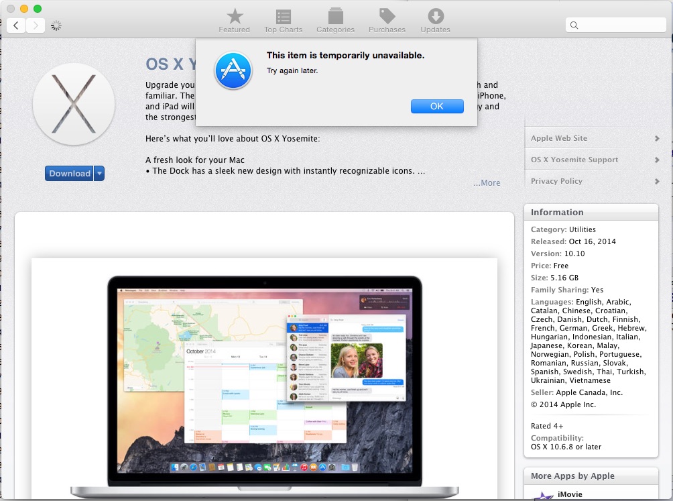Screen dimensions: 673x501
Task: Click 'Rated 4+' text
Action: (547, 426)
